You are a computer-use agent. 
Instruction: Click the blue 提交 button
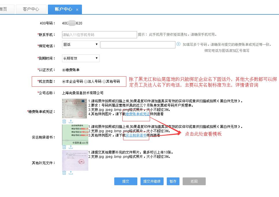click(126, 181)
